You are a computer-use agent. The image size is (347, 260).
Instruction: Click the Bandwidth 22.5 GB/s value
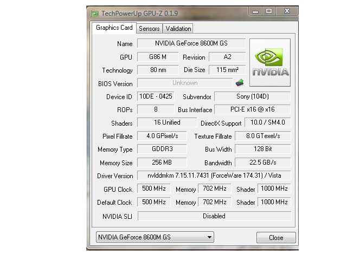(x=263, y=162)
